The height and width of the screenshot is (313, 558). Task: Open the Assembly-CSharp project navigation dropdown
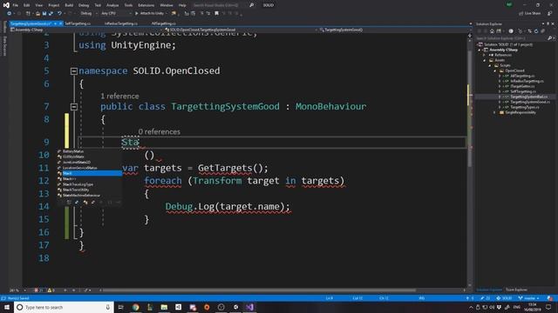coord(85,30)
